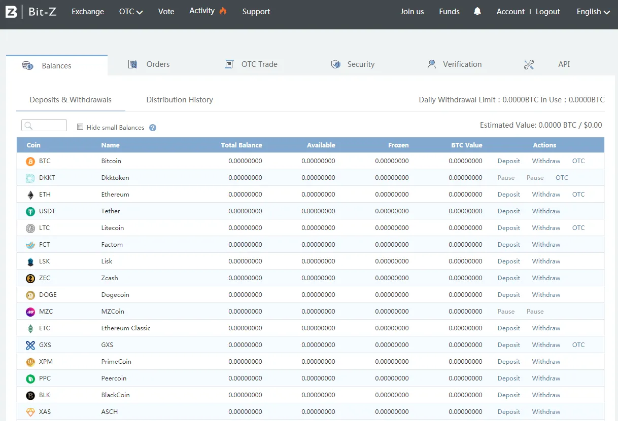Click the ASCH XAS coin icon
The height and width of the screenshot is (421, 618).
click(30, 412)
